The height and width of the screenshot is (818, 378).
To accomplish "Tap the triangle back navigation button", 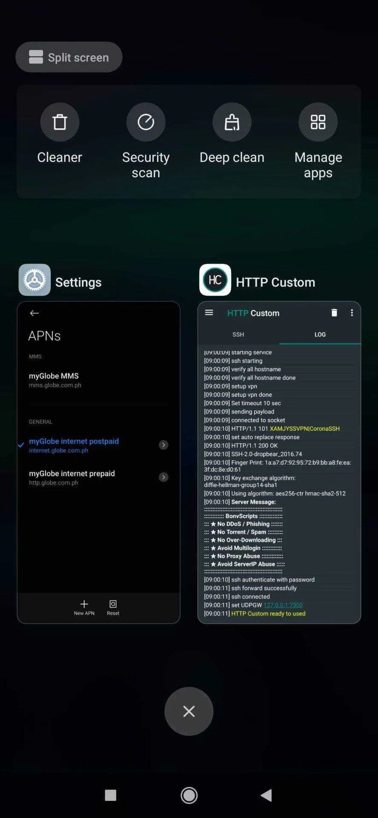I will (x=266, y=795).
